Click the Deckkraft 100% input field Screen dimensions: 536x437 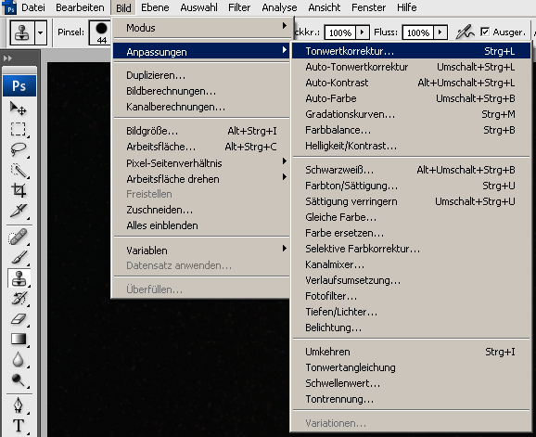pos(339,32)
